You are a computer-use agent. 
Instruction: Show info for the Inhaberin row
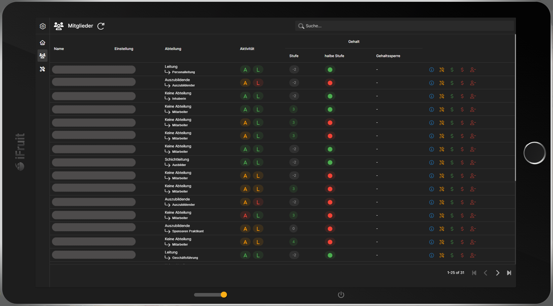point(431,96)
